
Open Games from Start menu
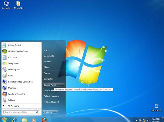pos(47,73)
